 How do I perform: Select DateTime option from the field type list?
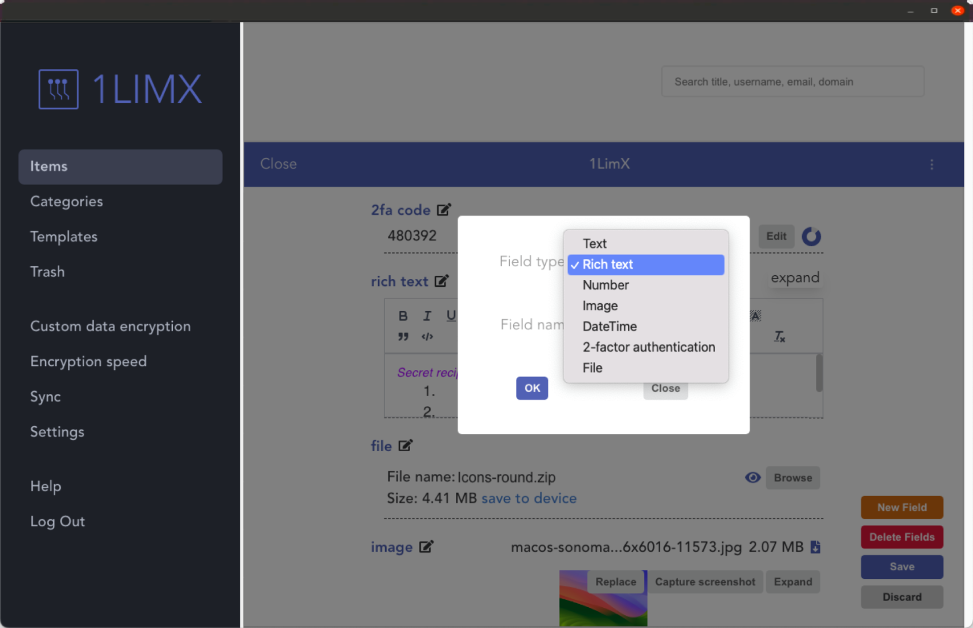(x=610, y=326)
